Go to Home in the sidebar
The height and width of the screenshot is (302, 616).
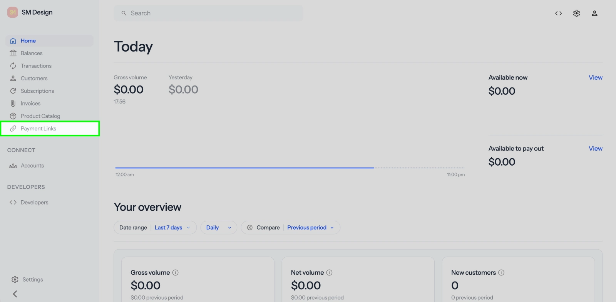(49, 41)
